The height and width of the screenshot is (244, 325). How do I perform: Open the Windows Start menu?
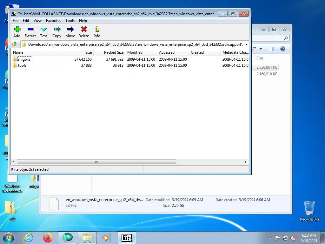pos(8,238)
